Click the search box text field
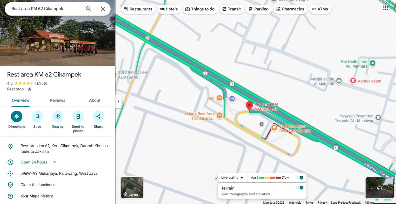The width and height of the screenshot is (396, 204). point(46,9)
